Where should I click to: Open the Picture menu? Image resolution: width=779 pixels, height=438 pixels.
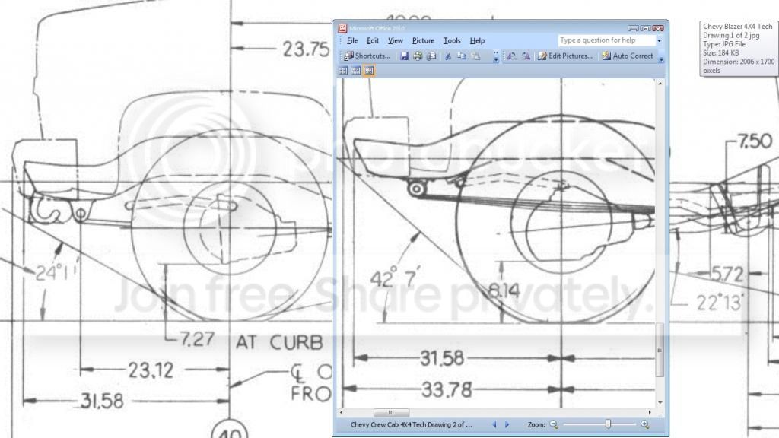pos(423,41)
